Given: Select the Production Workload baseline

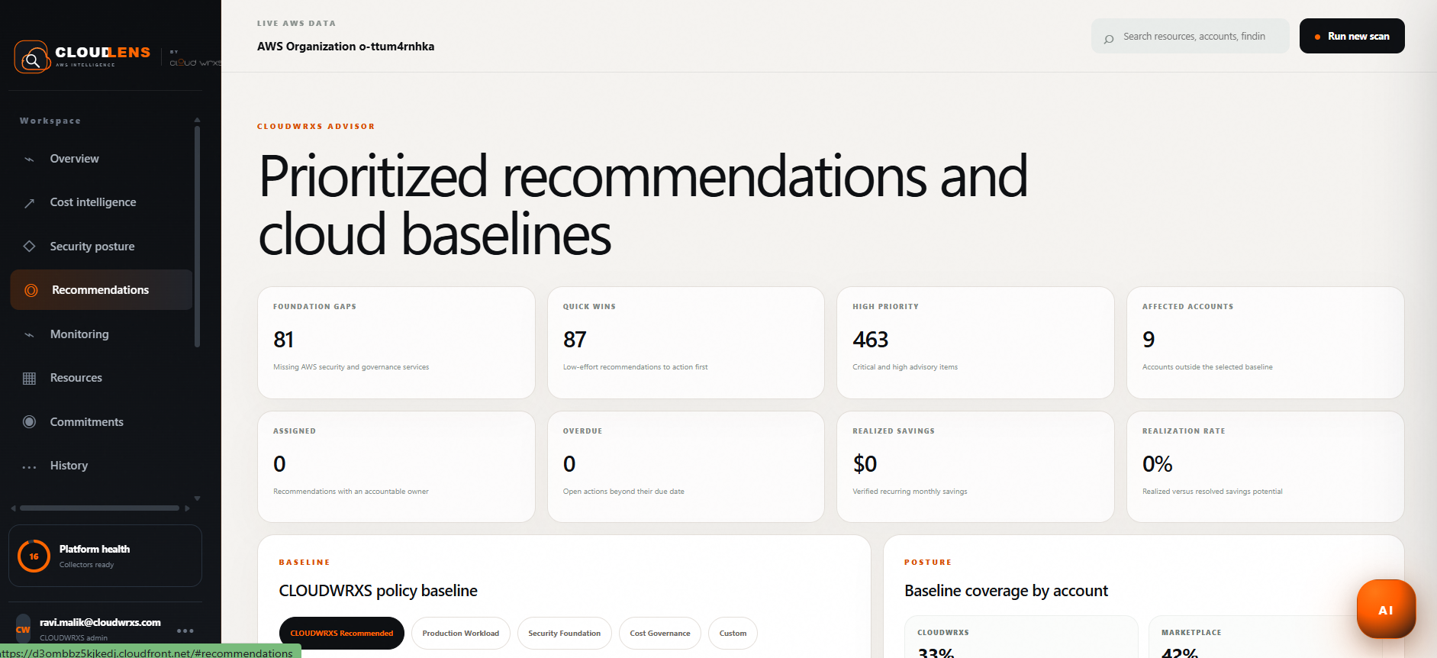Looking at the screenshot, I should [461, 633].
